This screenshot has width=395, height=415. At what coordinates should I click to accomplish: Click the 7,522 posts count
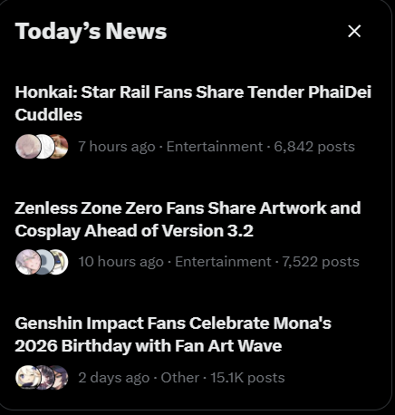pyautogui.click(x=321, y=262)
